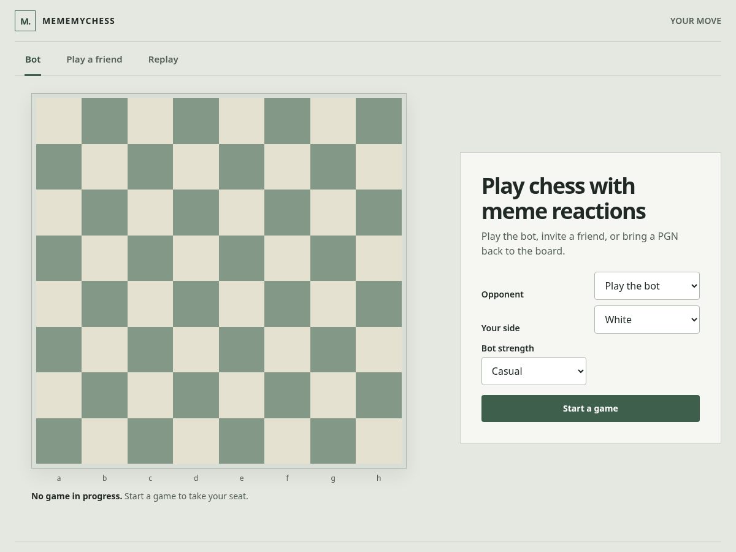Click the YOUR MOVE header text
Viewport: 736px width, 552px height.
coord(696,21)
